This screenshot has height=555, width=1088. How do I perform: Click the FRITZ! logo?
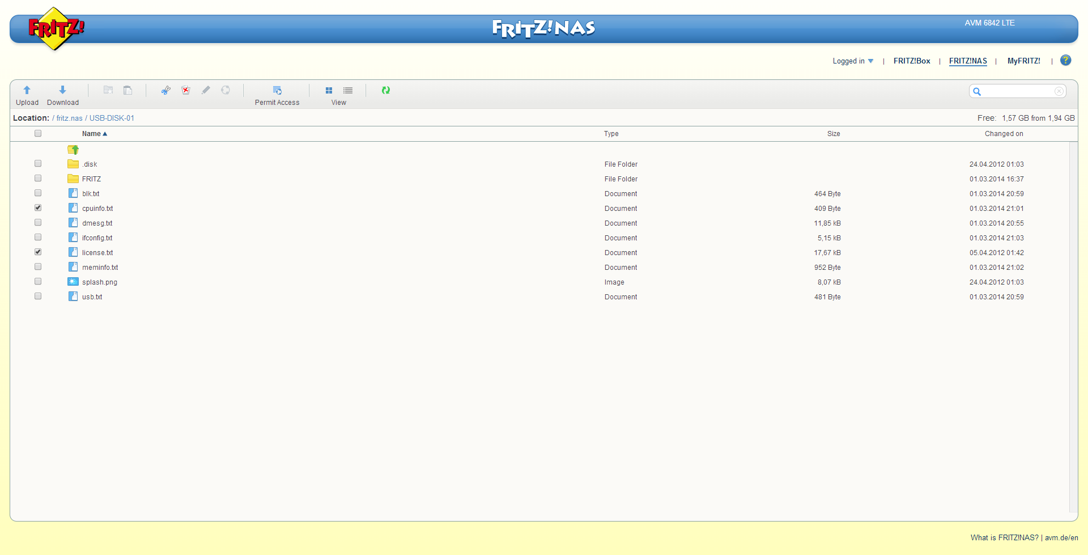56,28
